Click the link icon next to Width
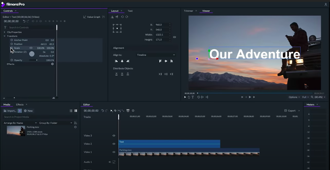 click(x=174, y=37)
